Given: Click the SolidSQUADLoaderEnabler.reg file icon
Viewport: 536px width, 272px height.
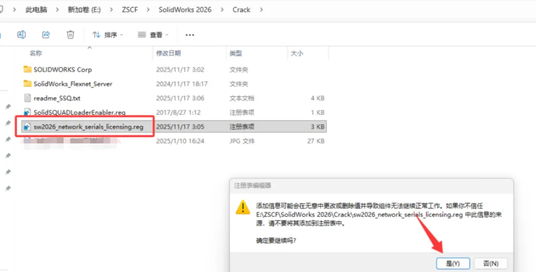Looking at the screenshot, I should click(x=27, y=112).
